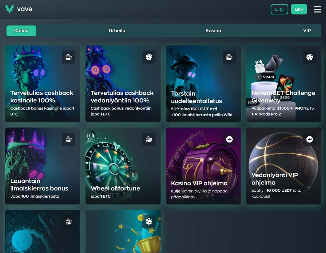This screenshot has height=253, width=326.
Task: Select the Kaikki tab
Action: [x=21, y=31]
